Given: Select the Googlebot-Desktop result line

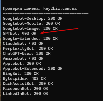Looking at the screenshot, I should (x=33, y=18).
